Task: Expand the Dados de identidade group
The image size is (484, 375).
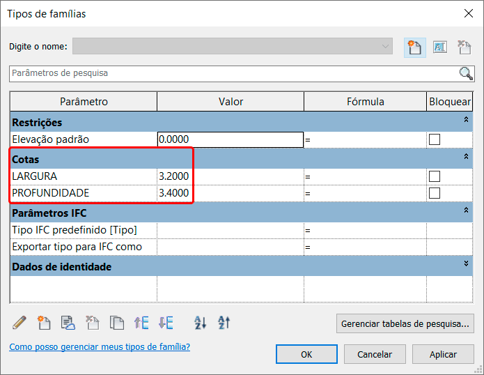Action: pyautogui.click(x=465, y=264)
